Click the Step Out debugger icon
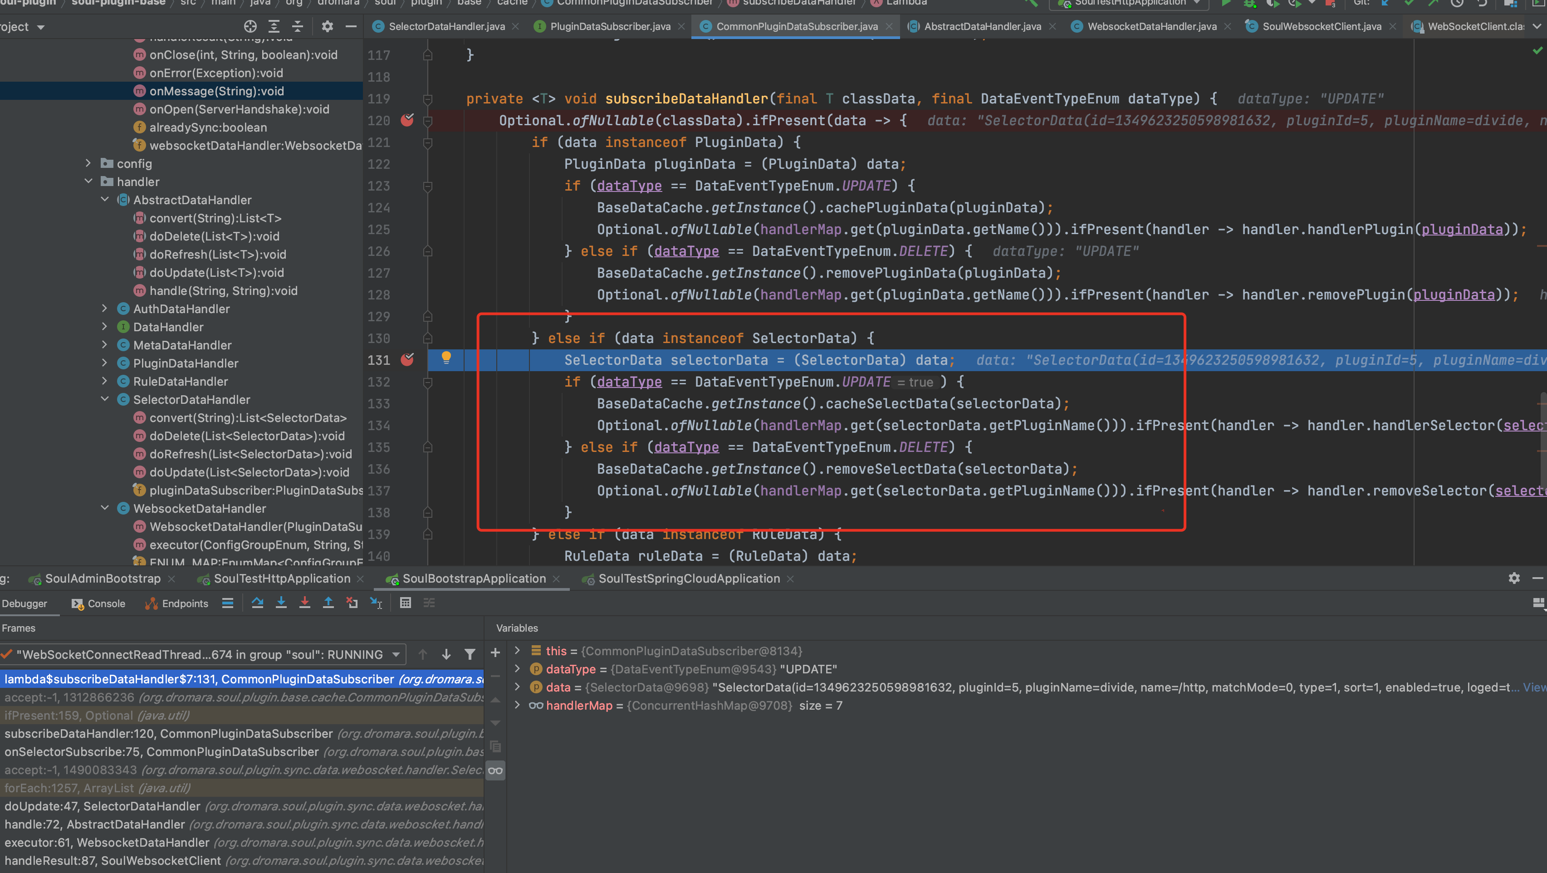 point(328,603)
